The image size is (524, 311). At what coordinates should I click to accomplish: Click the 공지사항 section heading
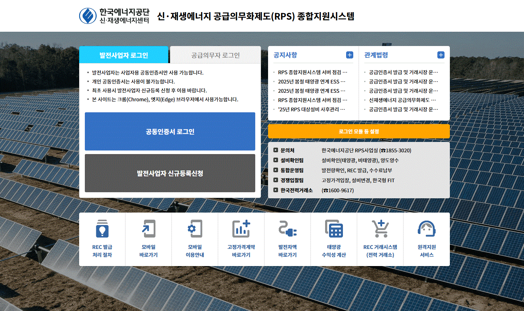[285, 55]
